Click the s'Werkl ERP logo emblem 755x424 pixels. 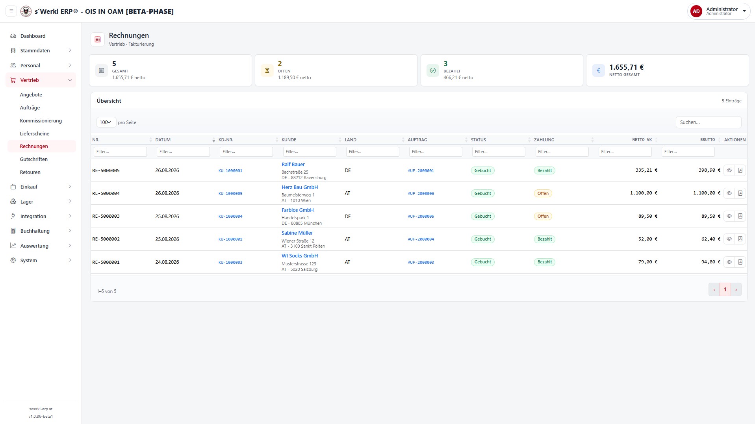click(26, 11)
